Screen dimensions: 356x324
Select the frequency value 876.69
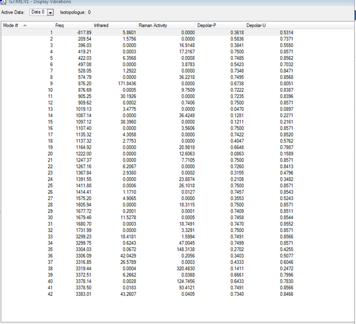[85, 90]
